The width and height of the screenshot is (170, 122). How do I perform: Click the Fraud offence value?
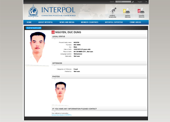[x=76, y=69]
